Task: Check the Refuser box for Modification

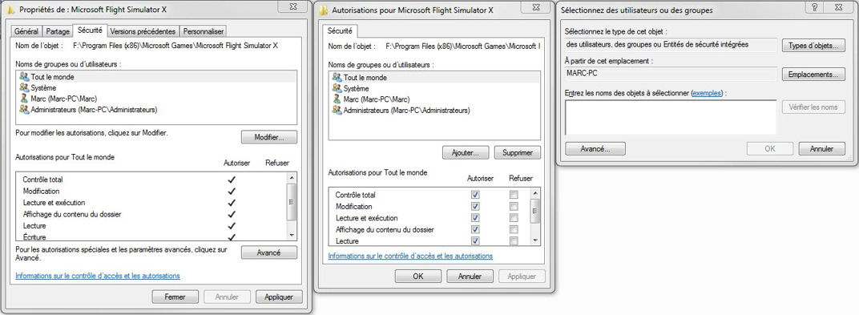Action: pos(514,207)
